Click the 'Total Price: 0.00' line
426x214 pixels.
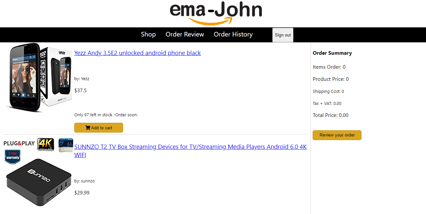(331, 115)
